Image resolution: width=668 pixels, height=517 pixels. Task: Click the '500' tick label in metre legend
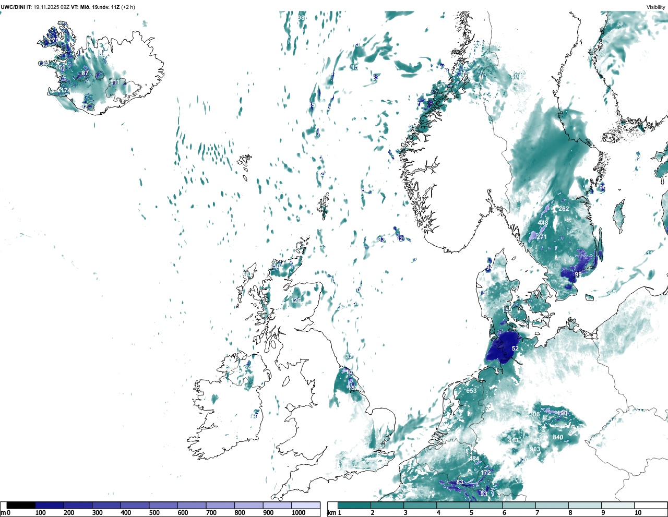point(154,513)
